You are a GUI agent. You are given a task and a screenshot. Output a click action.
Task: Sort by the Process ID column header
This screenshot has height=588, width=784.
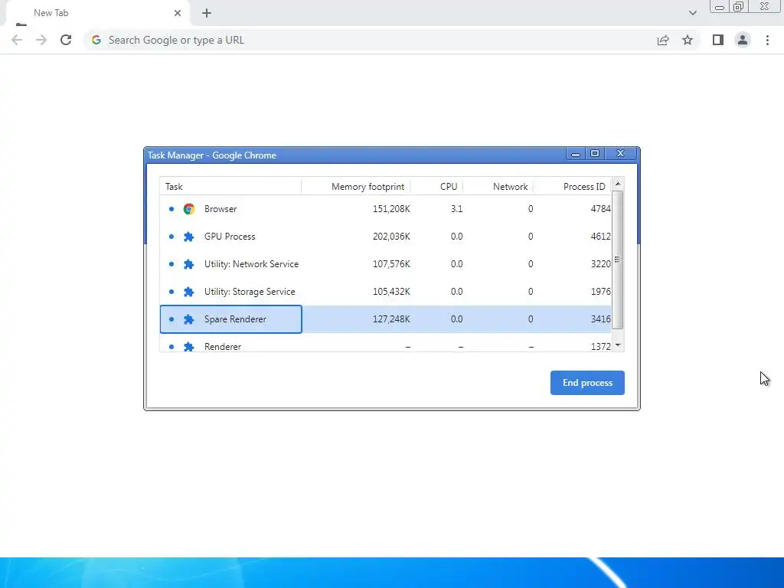(x=572, y=187)
